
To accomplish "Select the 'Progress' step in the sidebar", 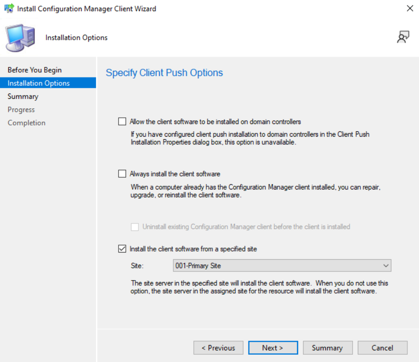I will click(21, 110).
